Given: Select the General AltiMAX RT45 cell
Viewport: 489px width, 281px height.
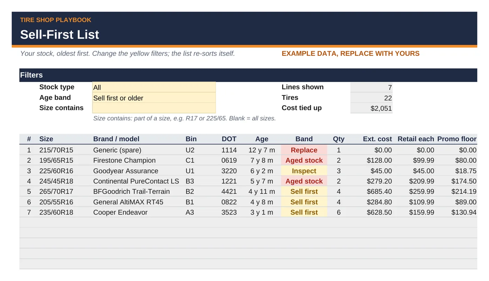Looking at the screenshot, I should [128, 202].
